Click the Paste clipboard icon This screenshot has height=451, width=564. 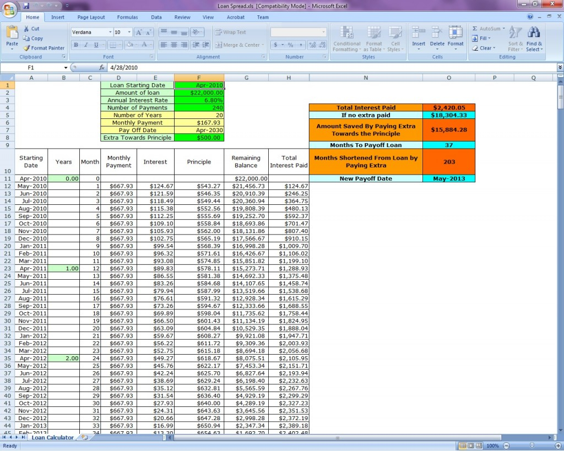coord(12,34)
